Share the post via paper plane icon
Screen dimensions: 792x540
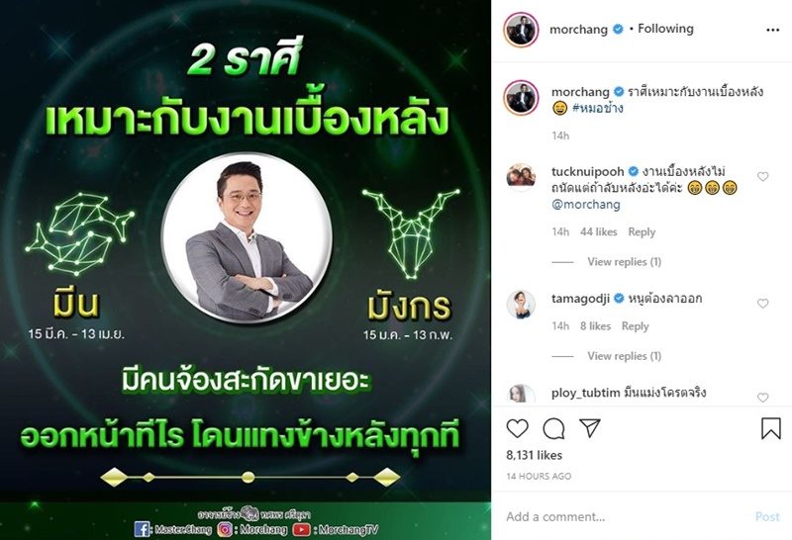(589, 428)
